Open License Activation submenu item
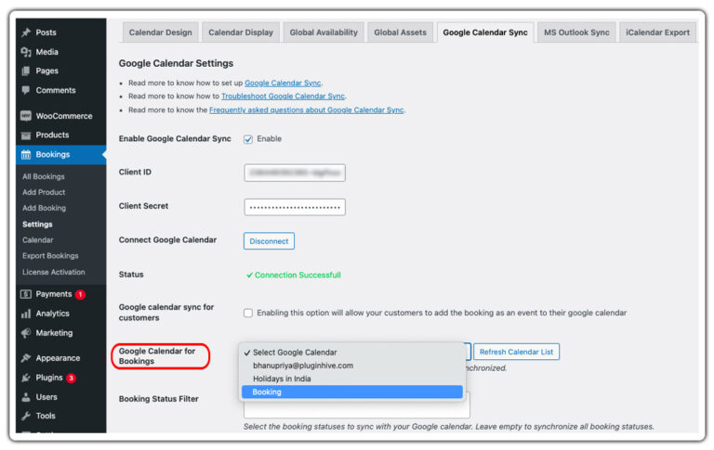The image size is (714, 450). tap(54, 272)
